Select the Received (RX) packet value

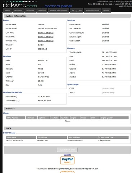point(44,97)
